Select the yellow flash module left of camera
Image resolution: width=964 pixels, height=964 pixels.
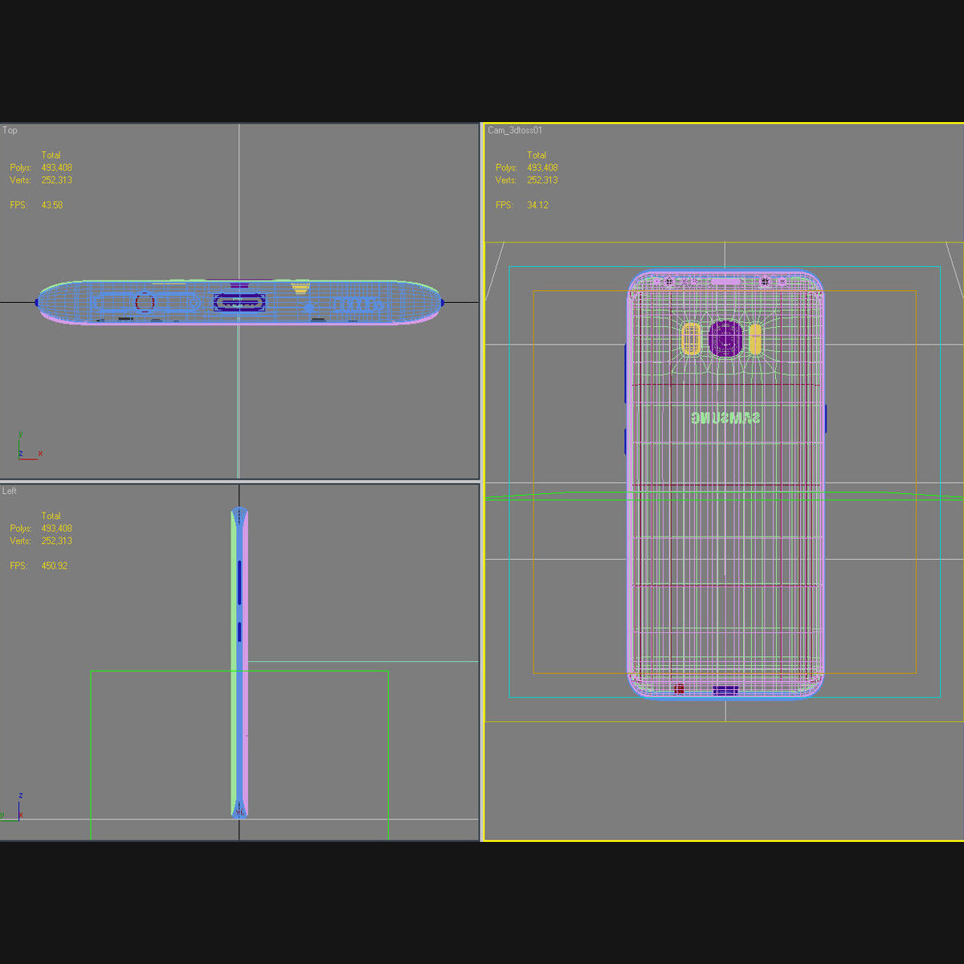tap(691, 339)
